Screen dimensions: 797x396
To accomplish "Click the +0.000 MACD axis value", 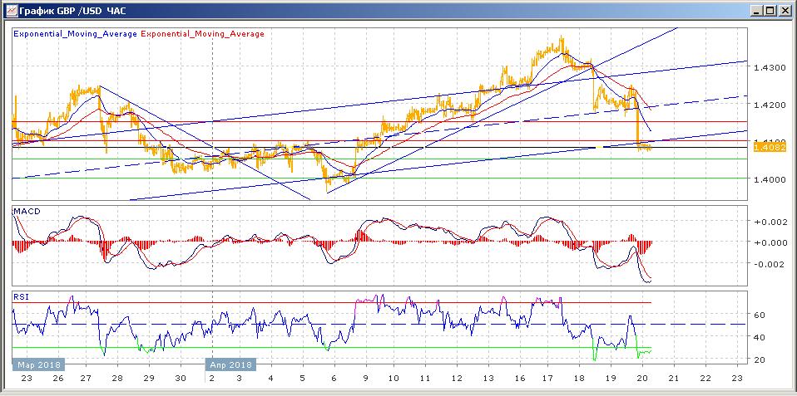I will coord(770,242).
